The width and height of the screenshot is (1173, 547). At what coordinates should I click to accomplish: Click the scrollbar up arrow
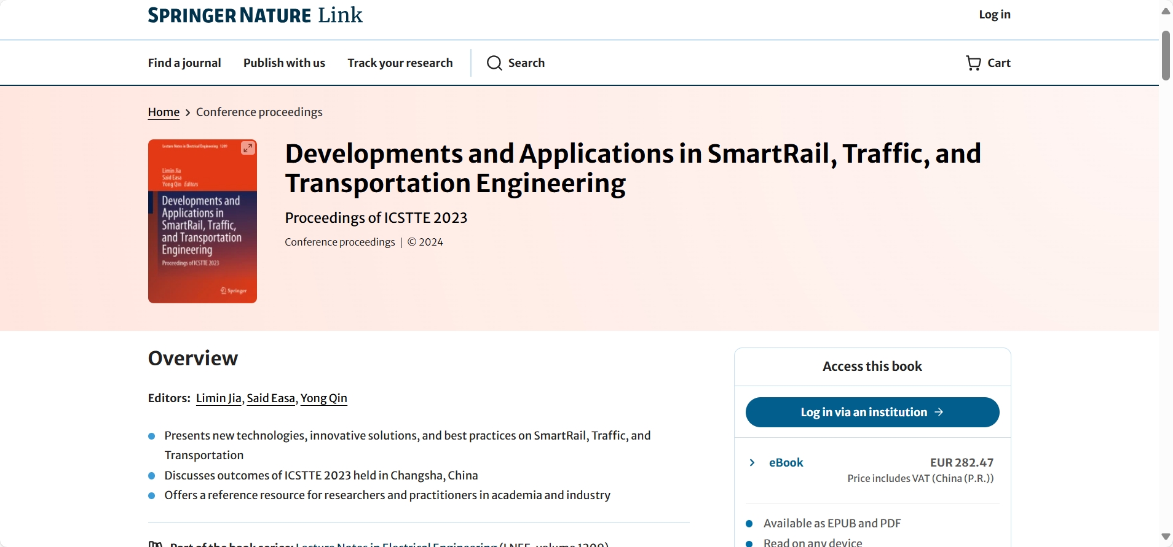coord(1166,11)
